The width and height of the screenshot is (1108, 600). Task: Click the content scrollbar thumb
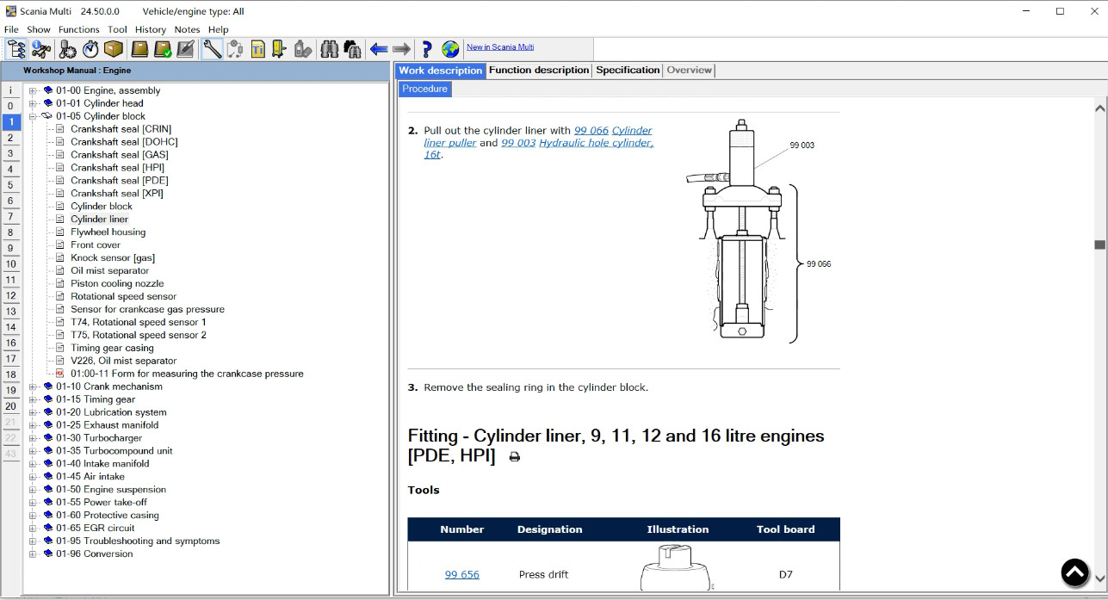pos(1099,244)
